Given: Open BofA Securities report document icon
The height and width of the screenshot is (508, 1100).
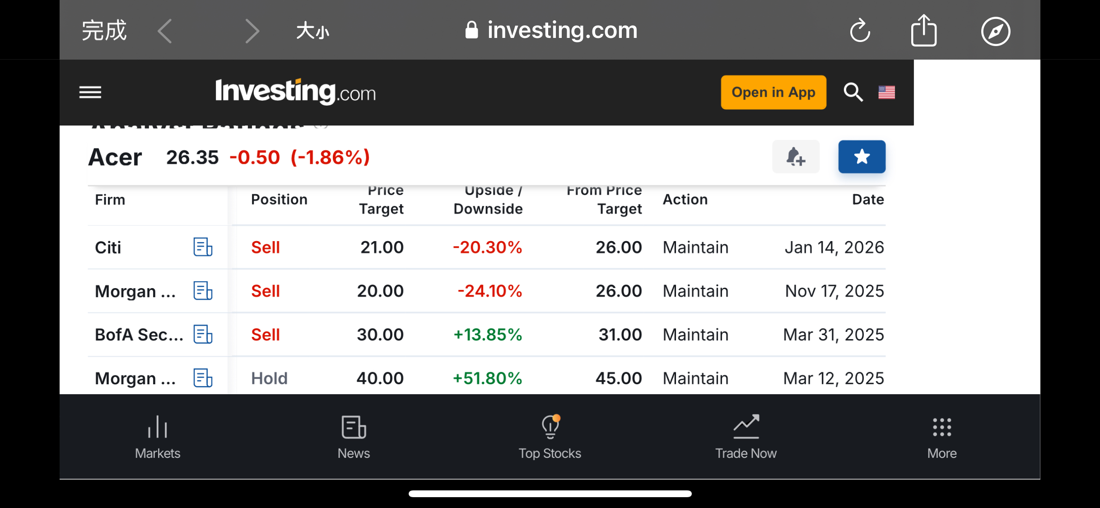Looking at the screenshot, I should (x=203, y=335).
